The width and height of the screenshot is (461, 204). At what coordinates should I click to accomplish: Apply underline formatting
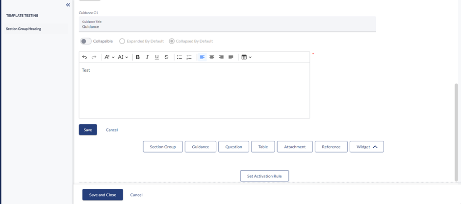pyautogui.click(x=157, y=57)
